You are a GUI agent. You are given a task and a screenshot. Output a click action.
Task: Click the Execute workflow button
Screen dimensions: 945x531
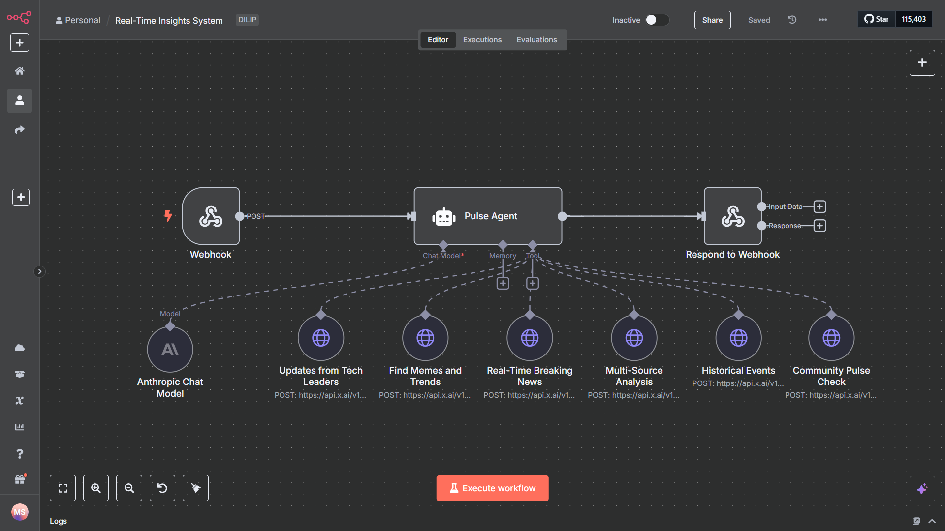coord(492,488)
